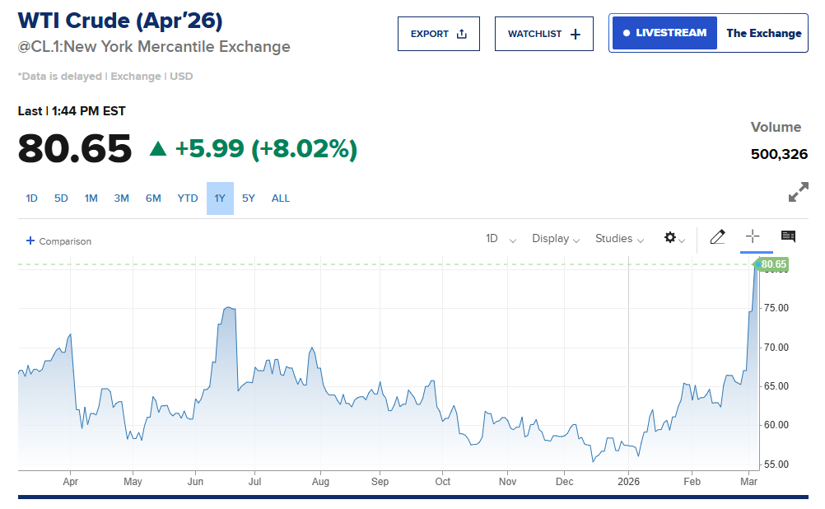Click the pencil draw tool icon
This screenshot has height=509, width=825.
click(x=717, y=237)
